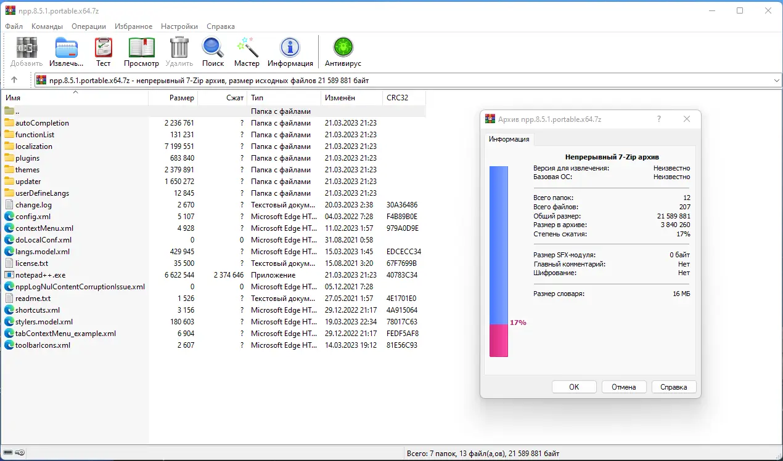
Task: Open the Избранное menu
Action: tap(133, 26)
